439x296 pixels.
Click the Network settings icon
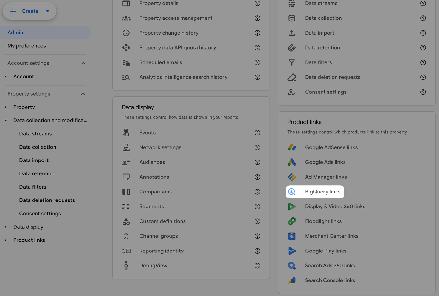pos(126,147)
